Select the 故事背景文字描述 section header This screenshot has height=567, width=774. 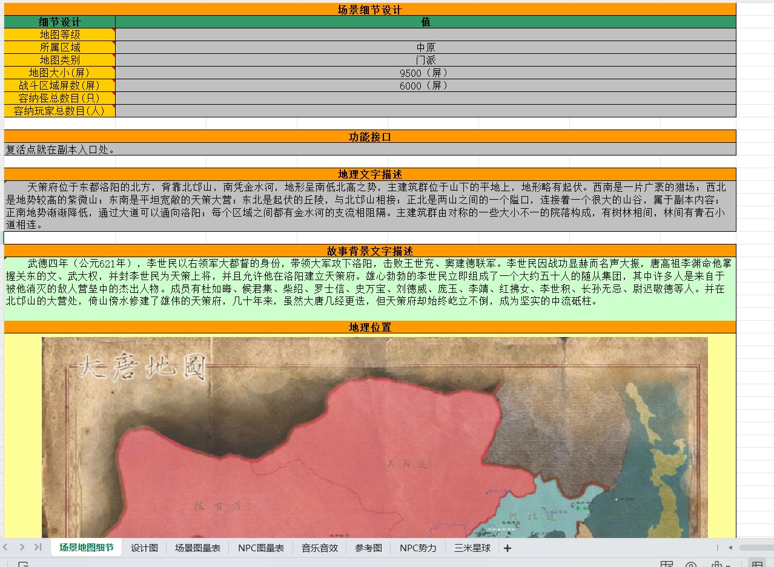[x=370, y=251]
